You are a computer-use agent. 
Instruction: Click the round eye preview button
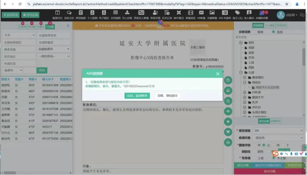(228, 111)
